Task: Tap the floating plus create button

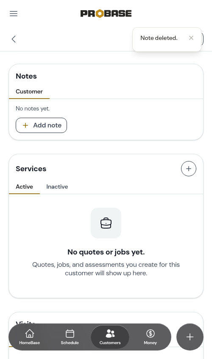Action: pos(190,337)
